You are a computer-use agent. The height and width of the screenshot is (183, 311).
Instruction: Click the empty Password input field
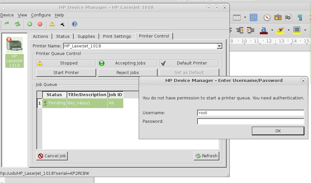251,121
